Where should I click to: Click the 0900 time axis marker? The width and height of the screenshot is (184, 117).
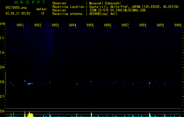click(178, 25)
